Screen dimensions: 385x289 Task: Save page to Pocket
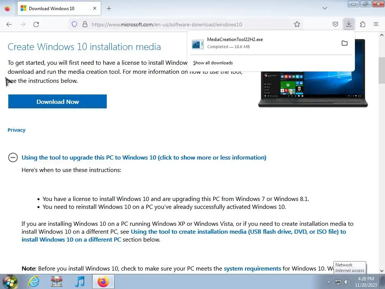pyautogui.click(x=335, y=24)
